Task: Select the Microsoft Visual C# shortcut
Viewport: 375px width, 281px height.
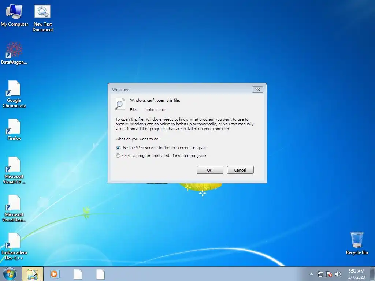Action: pos(14,171)
